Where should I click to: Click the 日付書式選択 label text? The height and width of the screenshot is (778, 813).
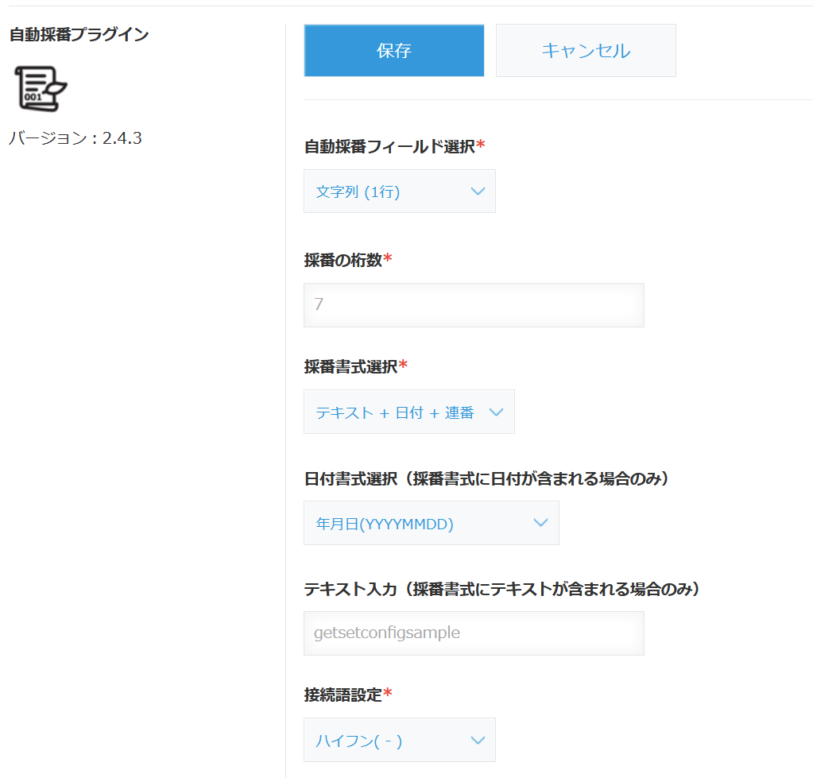point(486,478)
